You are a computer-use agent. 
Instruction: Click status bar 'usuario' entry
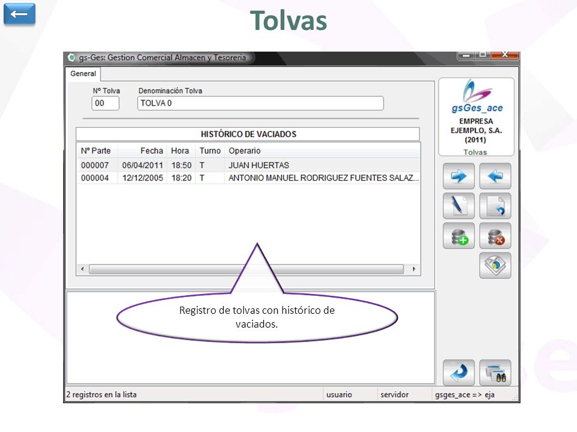coord(339,395)
